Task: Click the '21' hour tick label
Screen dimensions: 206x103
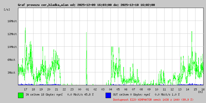Action: (56, 89)
